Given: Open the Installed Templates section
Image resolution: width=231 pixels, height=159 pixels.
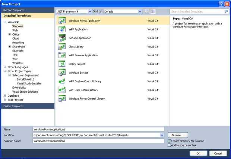Looking at the screenshot, I should pos(28,16).
